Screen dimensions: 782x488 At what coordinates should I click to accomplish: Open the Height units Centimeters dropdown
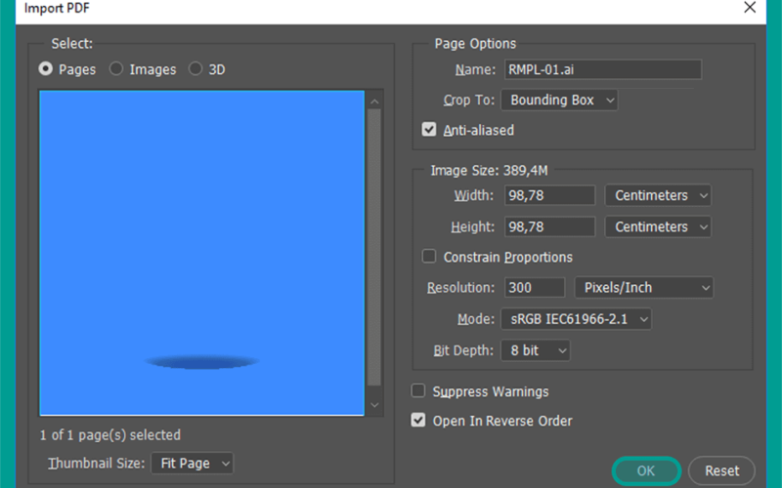[658, 226]
